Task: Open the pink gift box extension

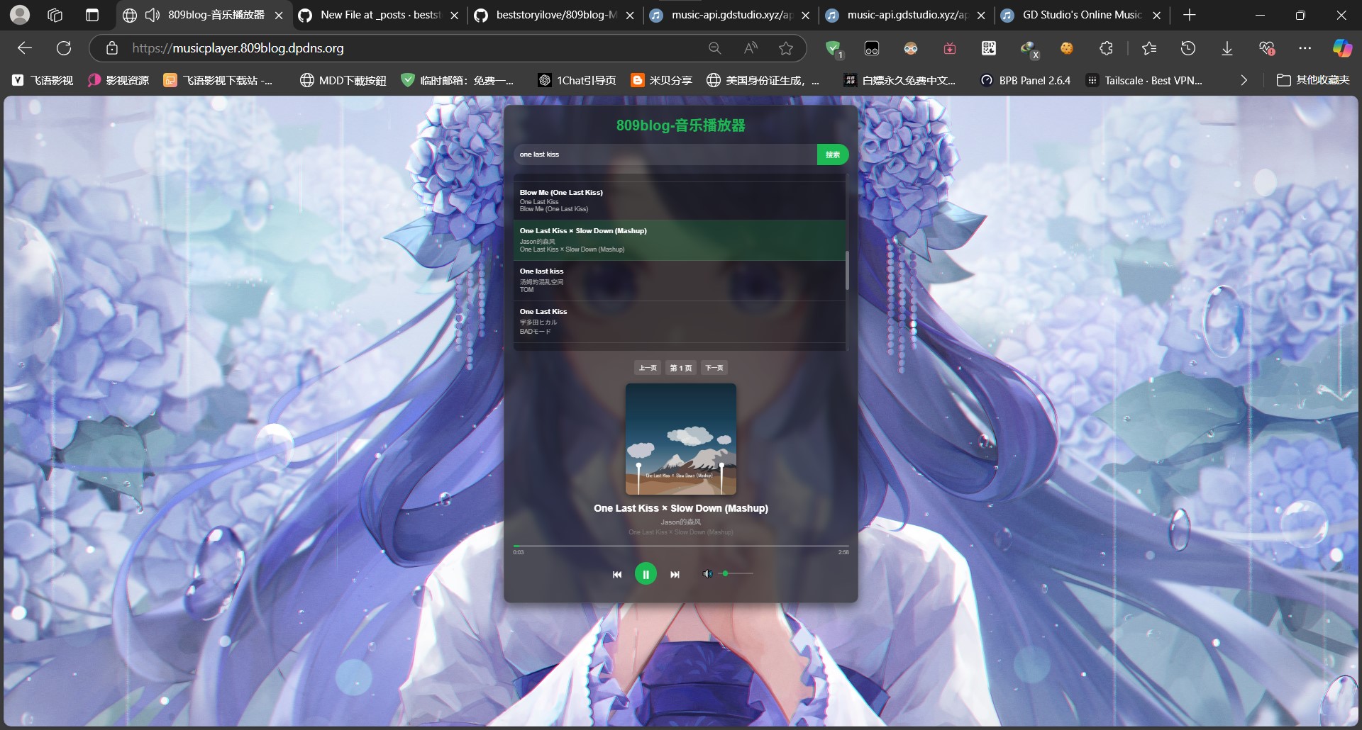Action: pyautogui.click(x=950, y=48)
